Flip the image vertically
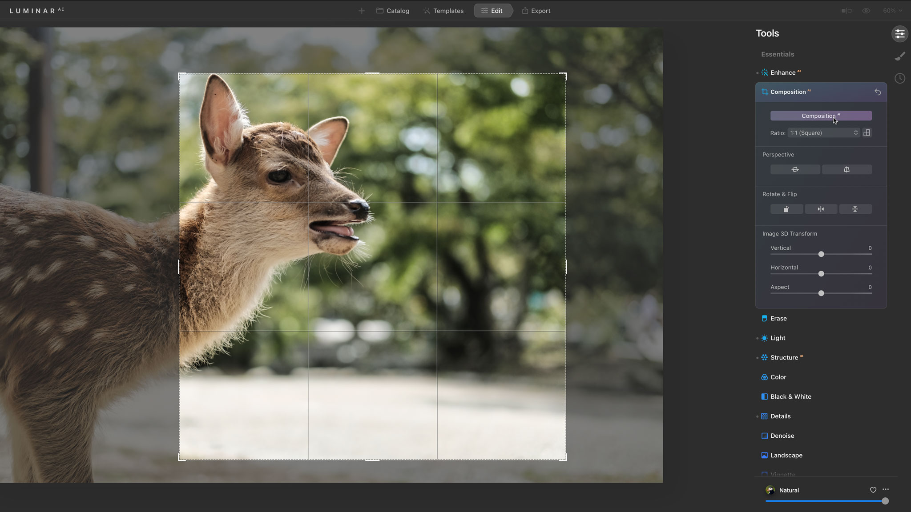Viewport: 911px width, 512px height. point(855,209)
